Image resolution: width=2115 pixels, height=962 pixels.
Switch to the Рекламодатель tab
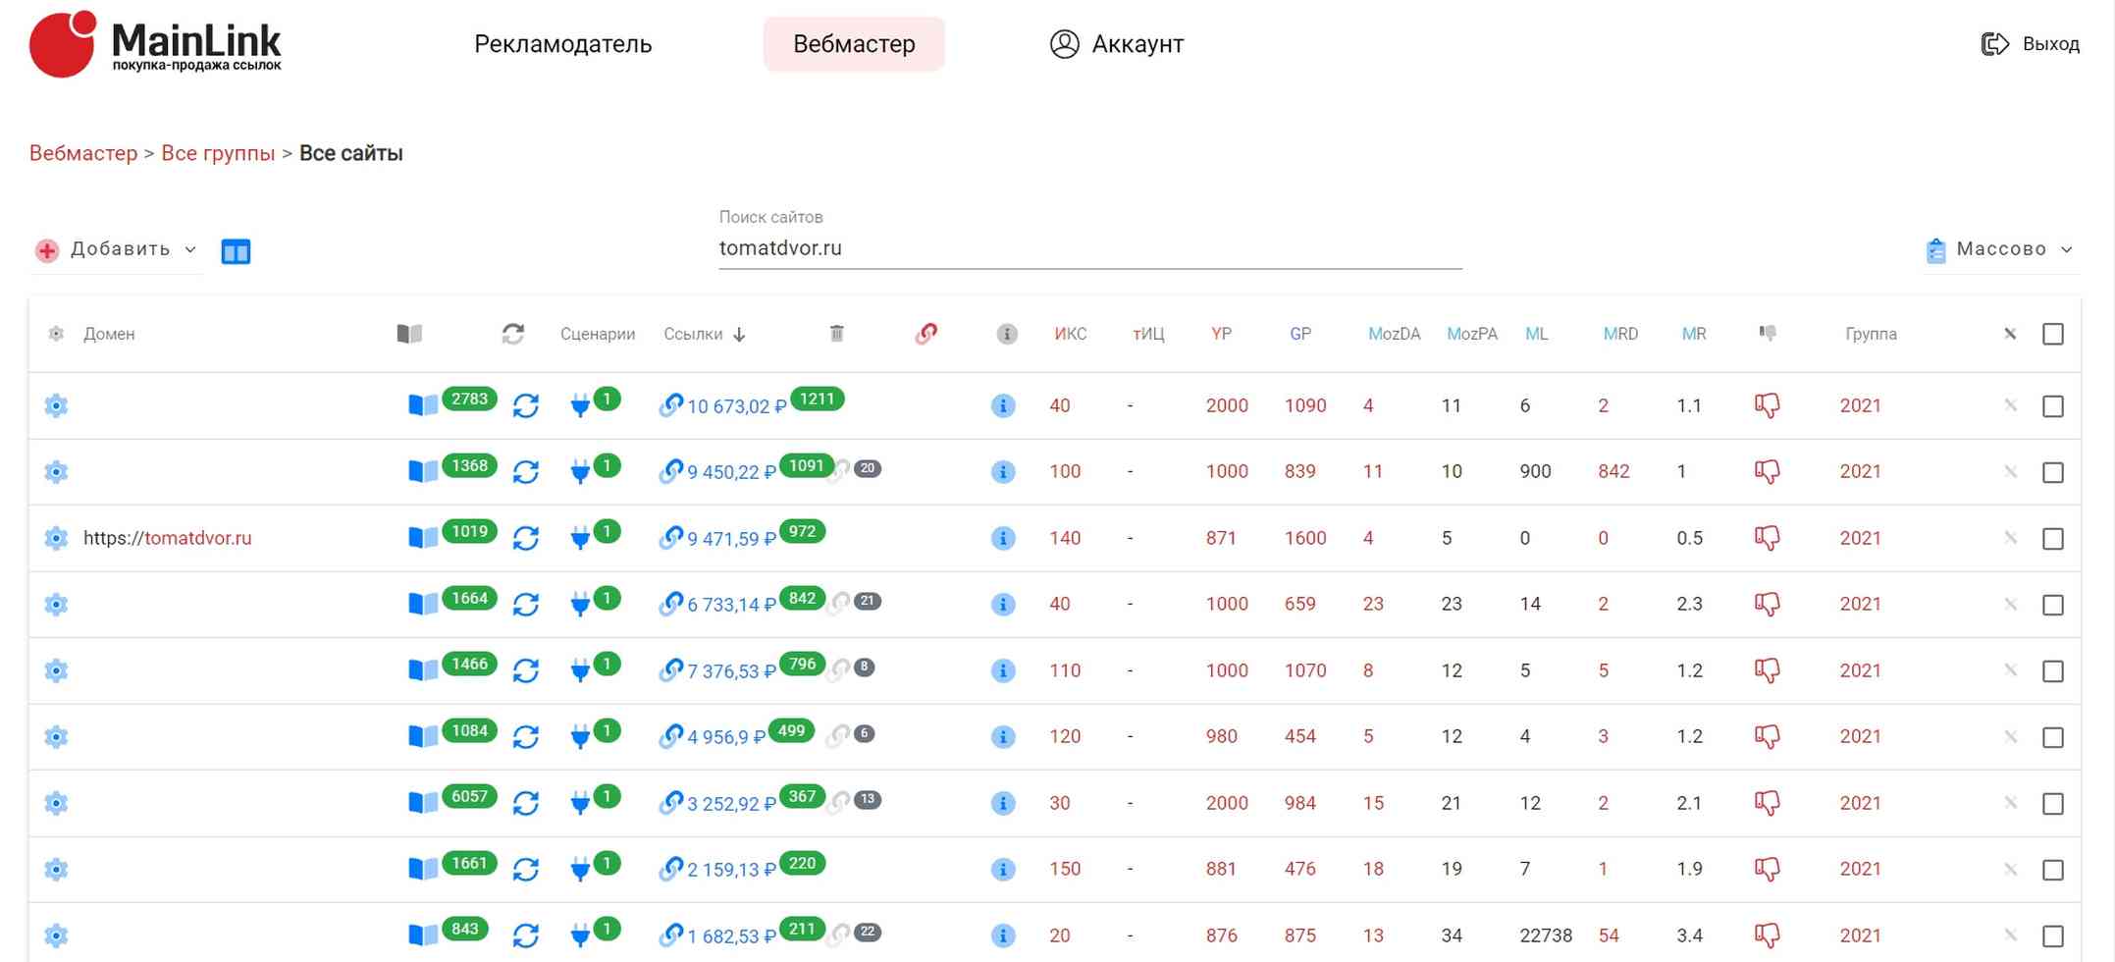pos(562,44)
